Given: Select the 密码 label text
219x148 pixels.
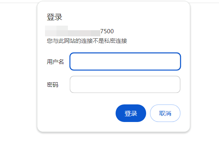Looking at the screenshot, I should tap(52, 85).
